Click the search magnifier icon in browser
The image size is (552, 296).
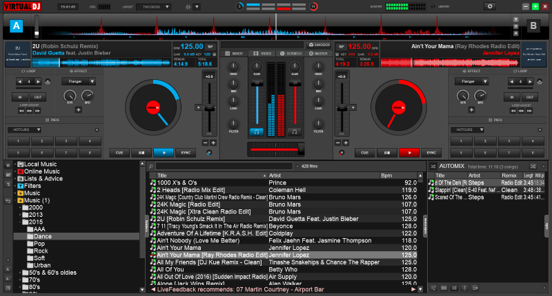[x=151, y=166]
